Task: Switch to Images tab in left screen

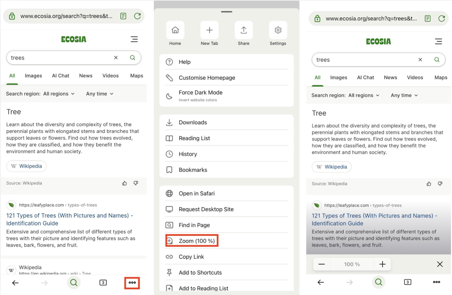Action: pos(33,76)
